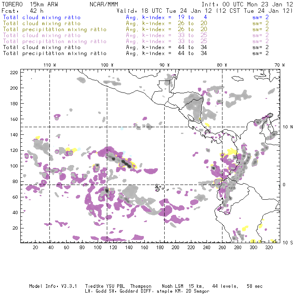The width and height of the screenshot is (295, 295).
Task: Click the 'Tiedtke' cumulus scheme label
Action: (x=94, y=286)
